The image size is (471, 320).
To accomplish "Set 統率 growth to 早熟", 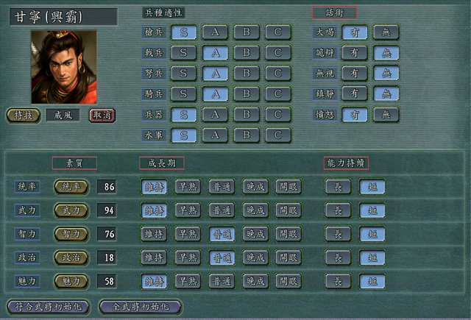I will click(x=188, y=187).
